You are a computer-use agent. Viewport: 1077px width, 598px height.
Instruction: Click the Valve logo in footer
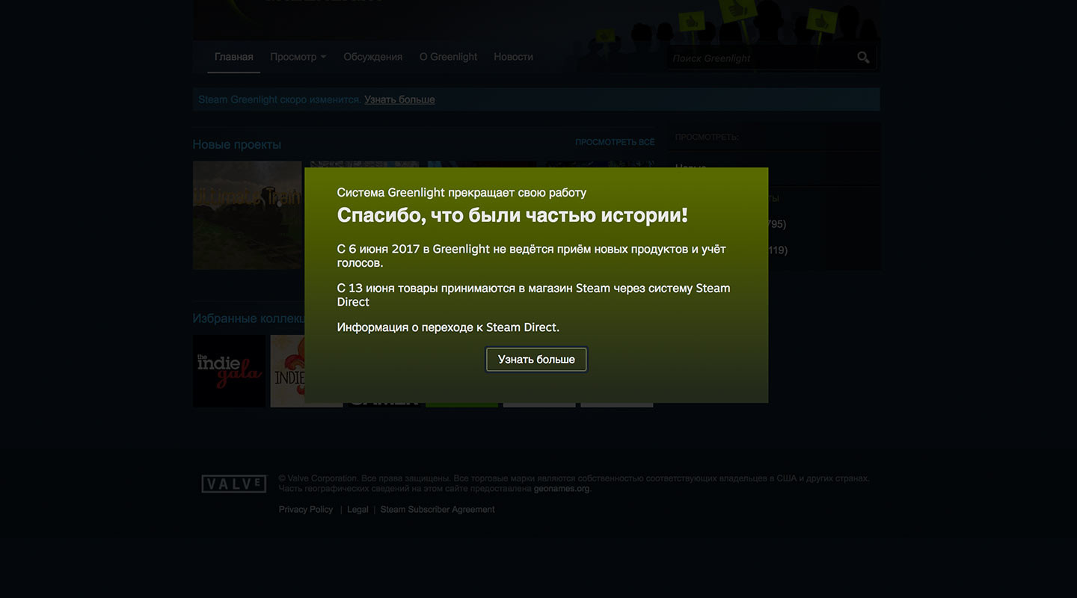(234, 484)
